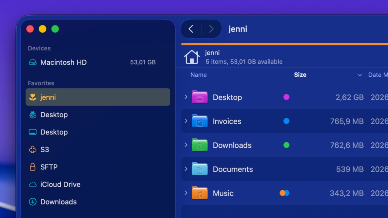
Task: Expand the Invoices folder row
Action: 186,121
